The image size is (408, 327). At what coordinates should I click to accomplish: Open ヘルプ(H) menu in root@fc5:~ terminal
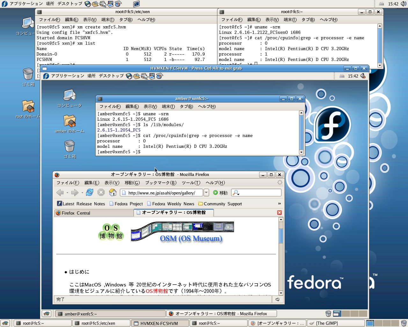tap(328, 19)
